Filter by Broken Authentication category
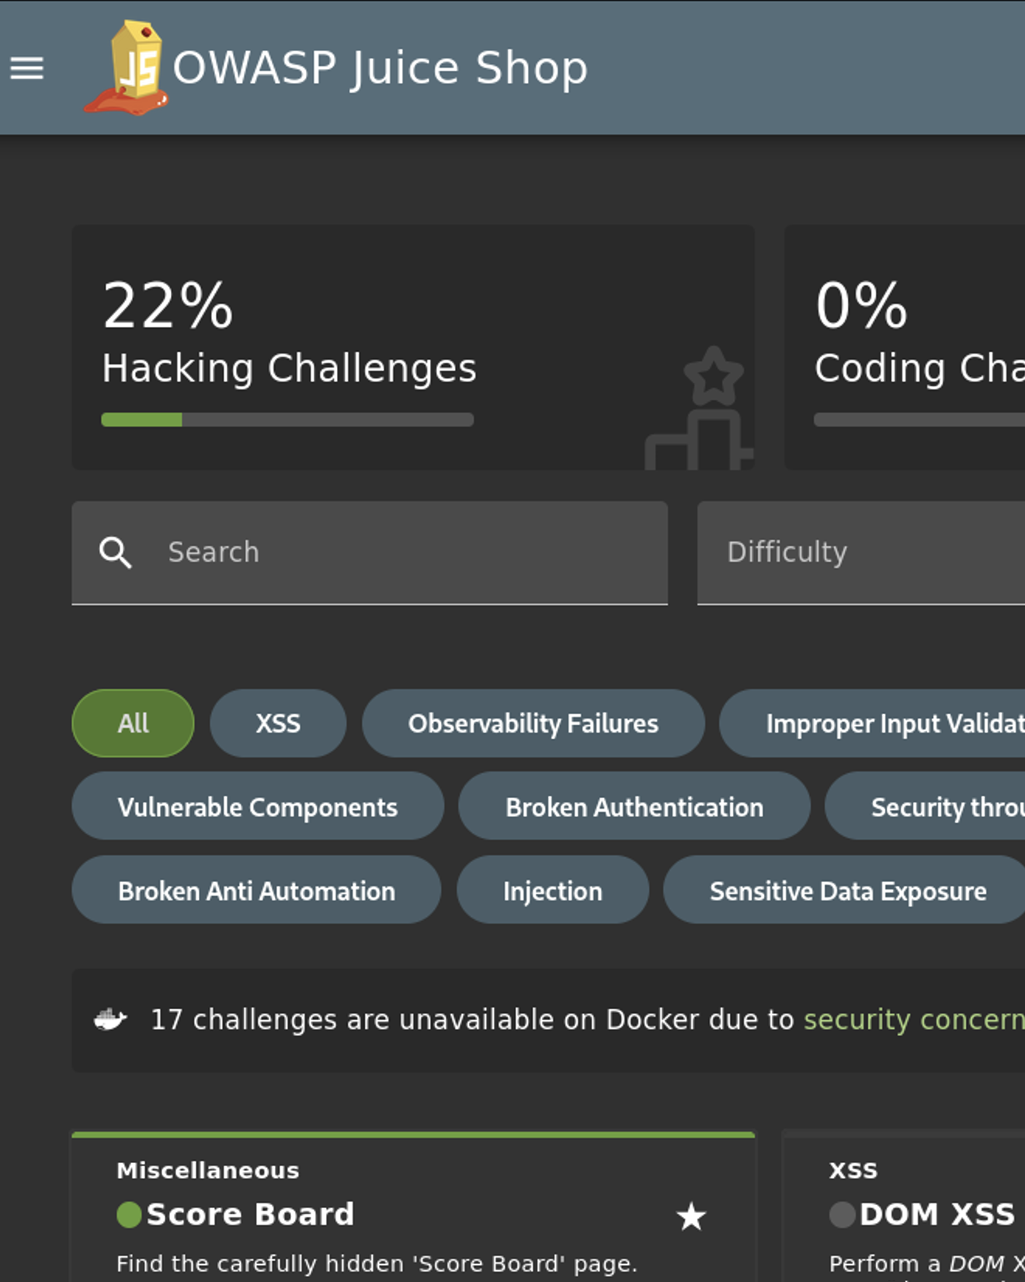The height and width of the screenshot is (1282, 1025). click(x=634, y=806)
